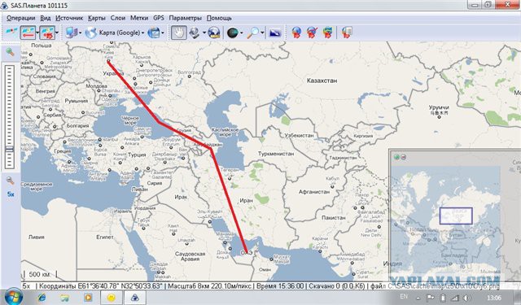Click the second globe icon with red checkmark

pyautogui.click(x=312, y=33)
